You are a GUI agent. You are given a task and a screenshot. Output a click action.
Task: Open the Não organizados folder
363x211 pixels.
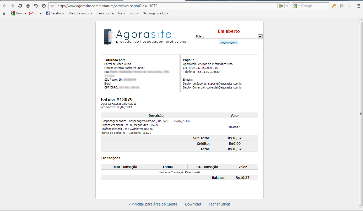tap(155, 13)
